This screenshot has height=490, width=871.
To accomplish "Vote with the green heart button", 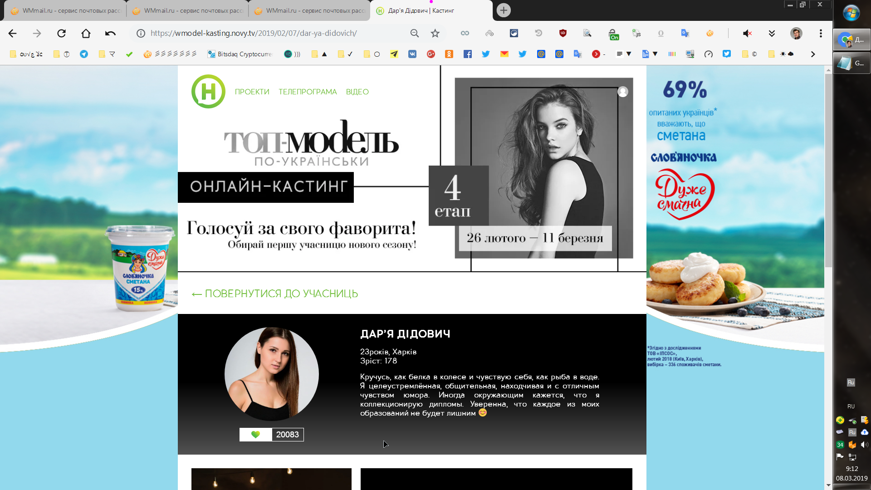I will [x=255, y=434].
